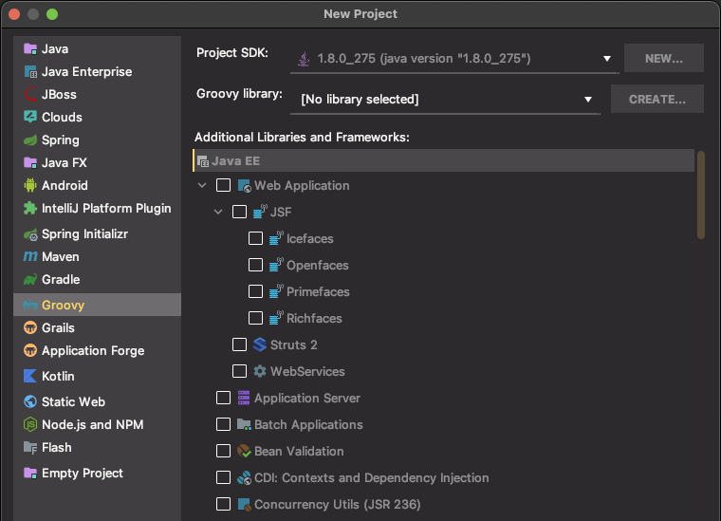Enable the Struts 2 checkbox
This screenshot has width=721, height=521.
(240, 344)
